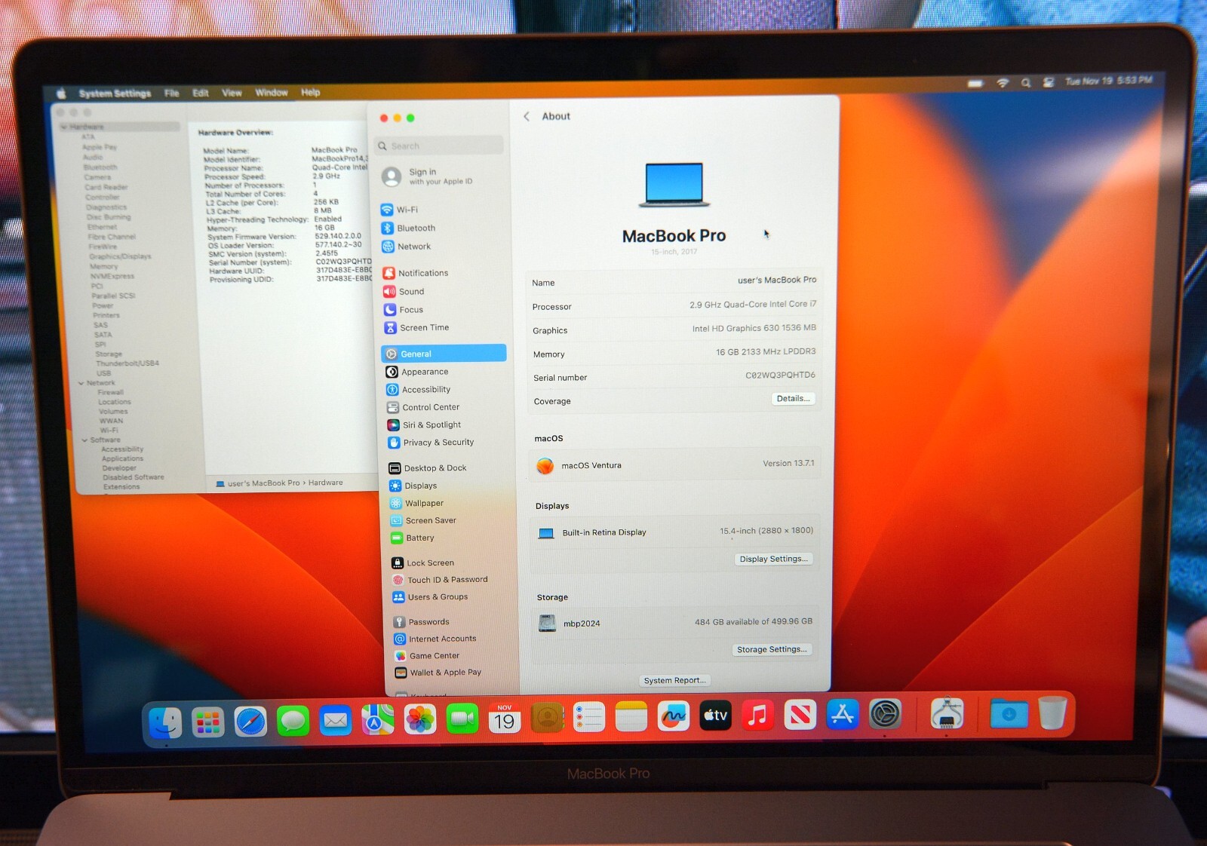Open Lock Screen settings
1207x846 pixels.
coord(423,562)
